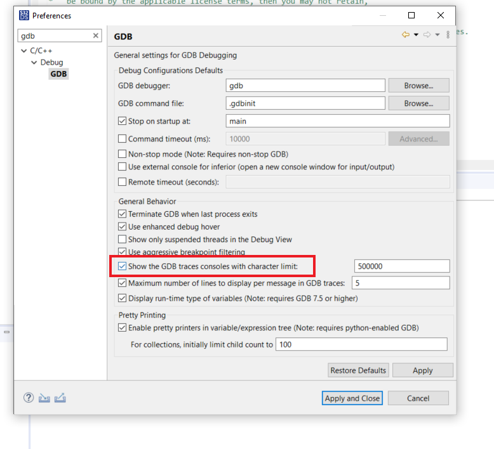Image resolution: width=494 pixels, height=449 pixels.
Task: Browse for the GDB debugger
Action: [x=418, y=86]
